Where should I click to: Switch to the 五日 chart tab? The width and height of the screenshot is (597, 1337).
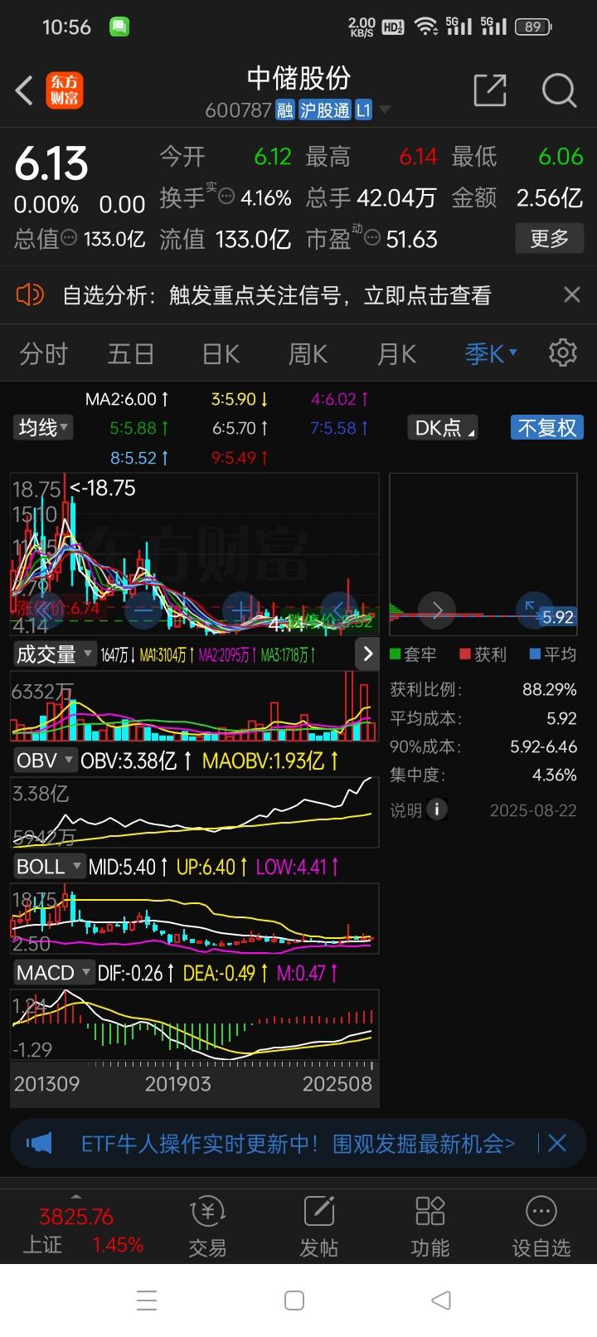[131, 354]
